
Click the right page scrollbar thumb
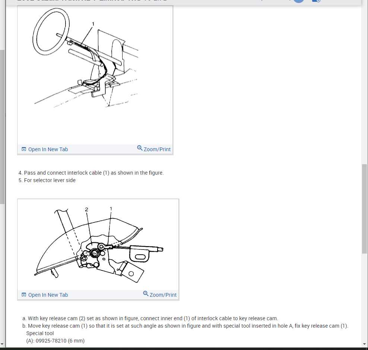click(x=364, y=209)
